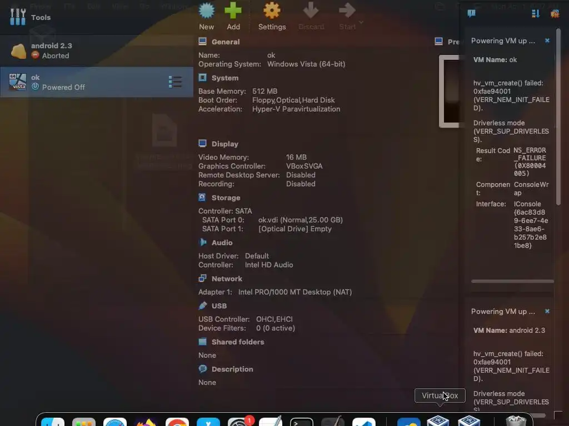Open the Start button dropdown arrow
The image size is (569, 426).
(361, 22)
